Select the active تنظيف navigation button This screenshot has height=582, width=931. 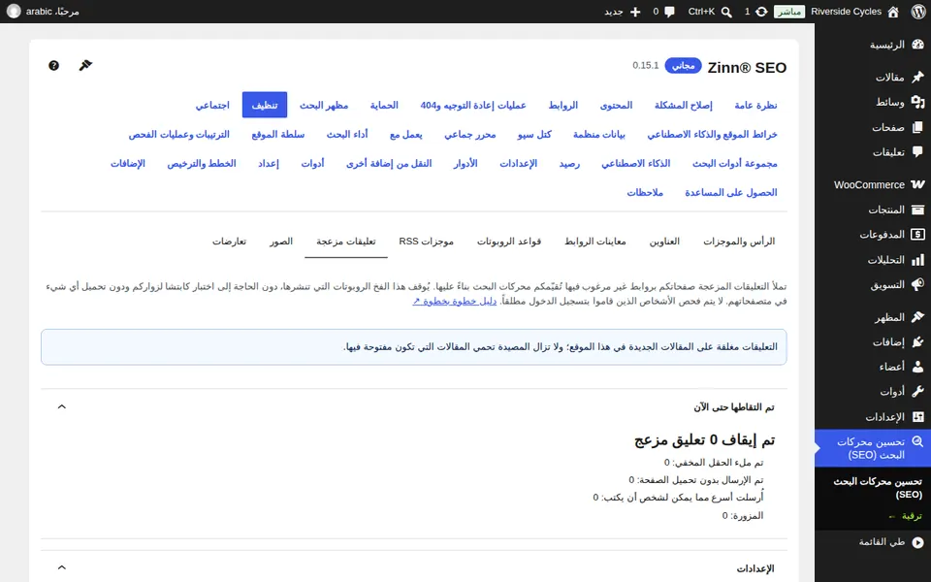[265, 105]
